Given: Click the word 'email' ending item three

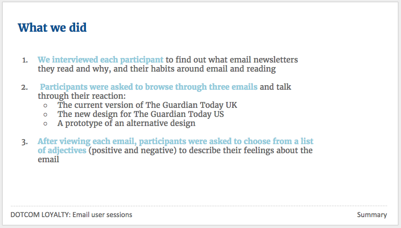Looking at the screenshot, I should [48, 160].
